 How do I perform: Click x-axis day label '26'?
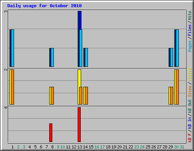click(153, 147)
